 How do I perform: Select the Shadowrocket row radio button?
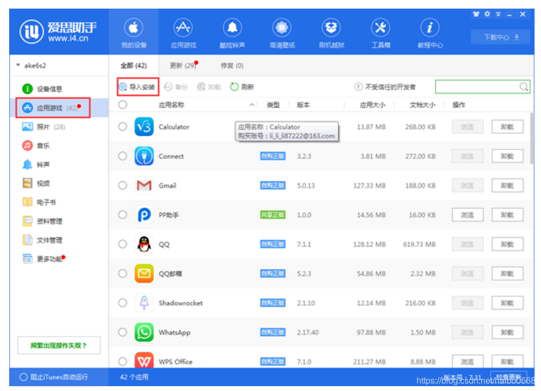[x=122, y=303]
